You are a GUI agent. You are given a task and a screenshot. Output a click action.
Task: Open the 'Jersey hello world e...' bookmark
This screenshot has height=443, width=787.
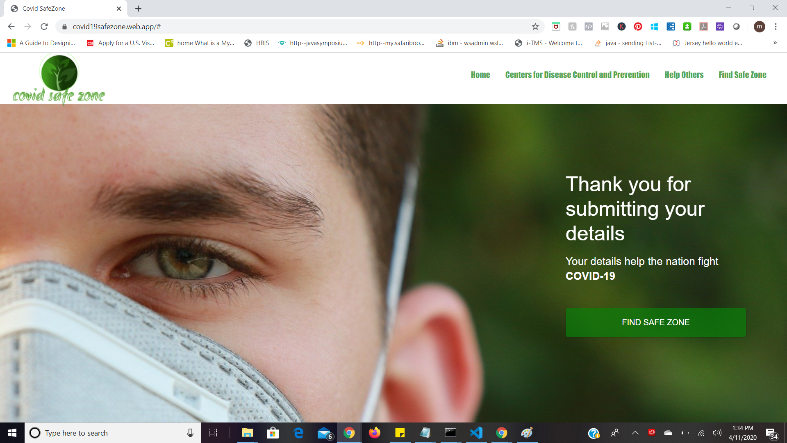(707, 43)
